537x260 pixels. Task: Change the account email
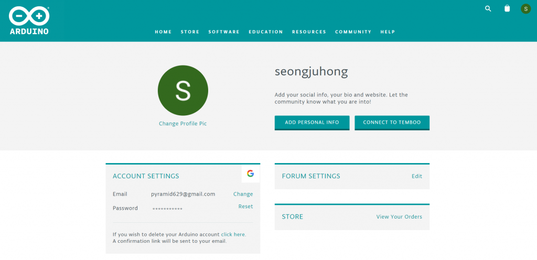pos(243,194)
